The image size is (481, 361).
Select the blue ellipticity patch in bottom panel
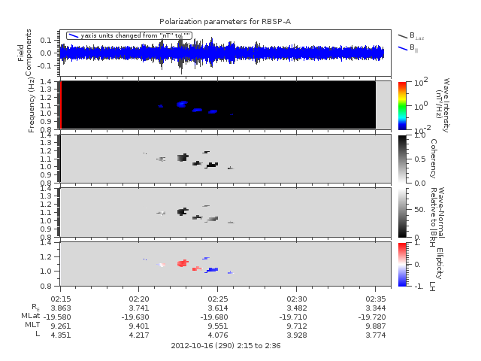tap(213, 269)
